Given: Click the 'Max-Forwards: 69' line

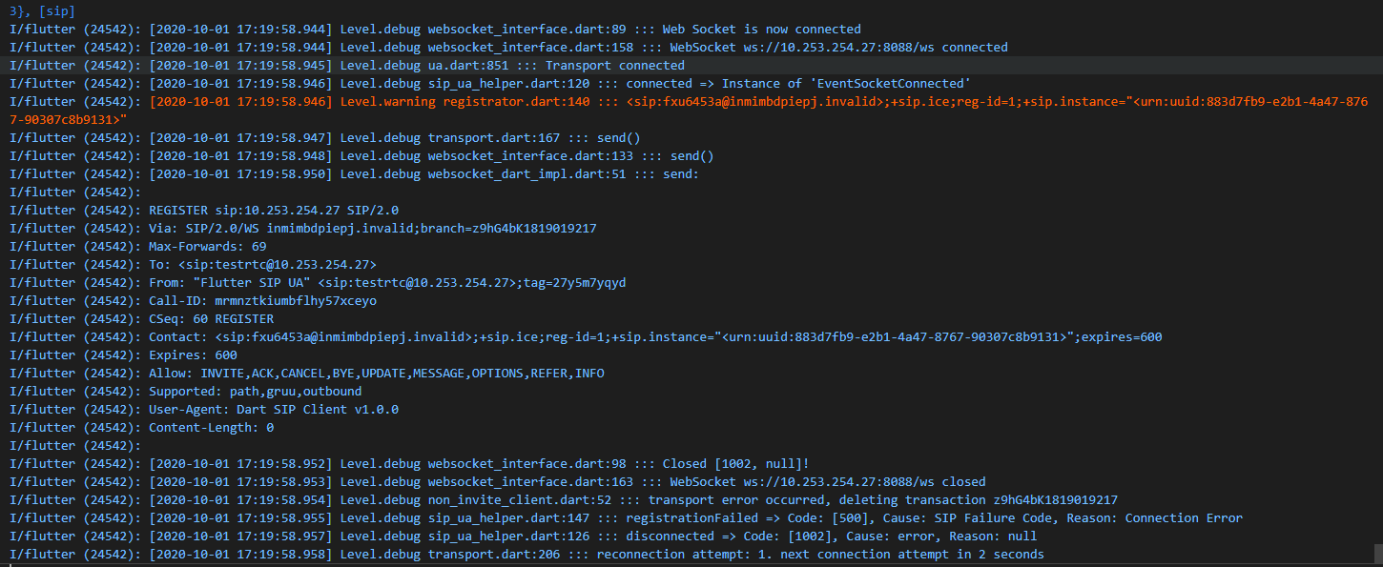Looking at the screenshot, I should 137,246.
